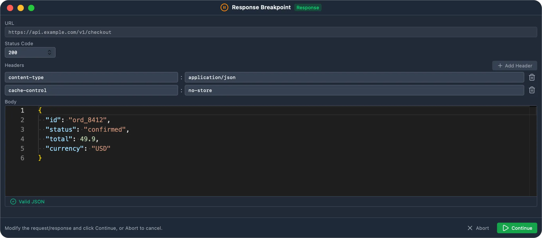Click the Body label
The height and width of the screenshot is (238, 542).
[x=11, y=102]
